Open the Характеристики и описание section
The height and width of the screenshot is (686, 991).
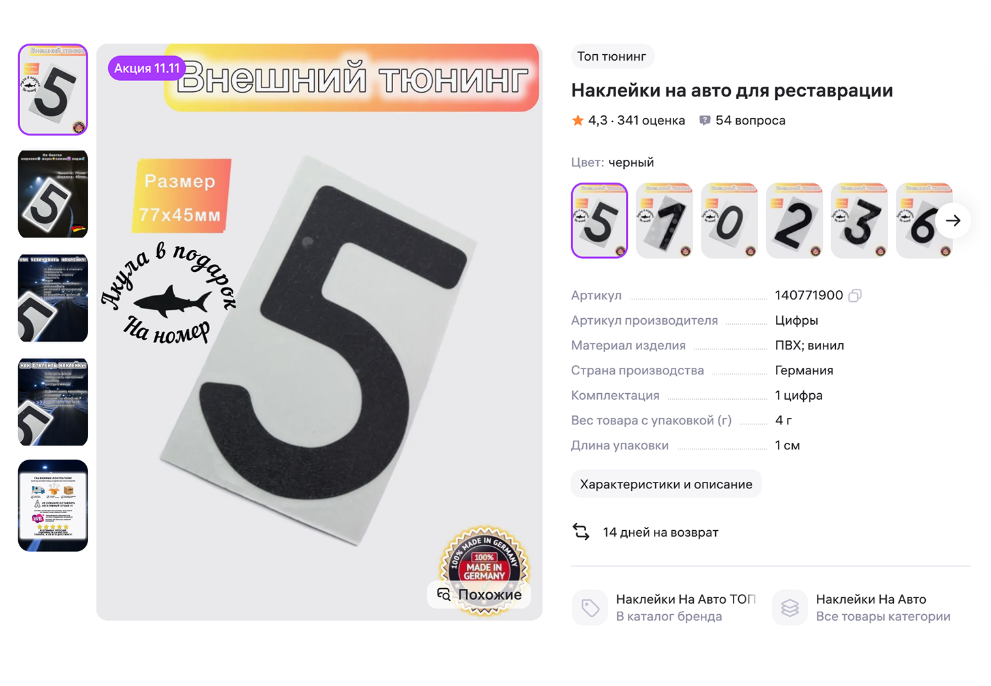click(666, 484)
